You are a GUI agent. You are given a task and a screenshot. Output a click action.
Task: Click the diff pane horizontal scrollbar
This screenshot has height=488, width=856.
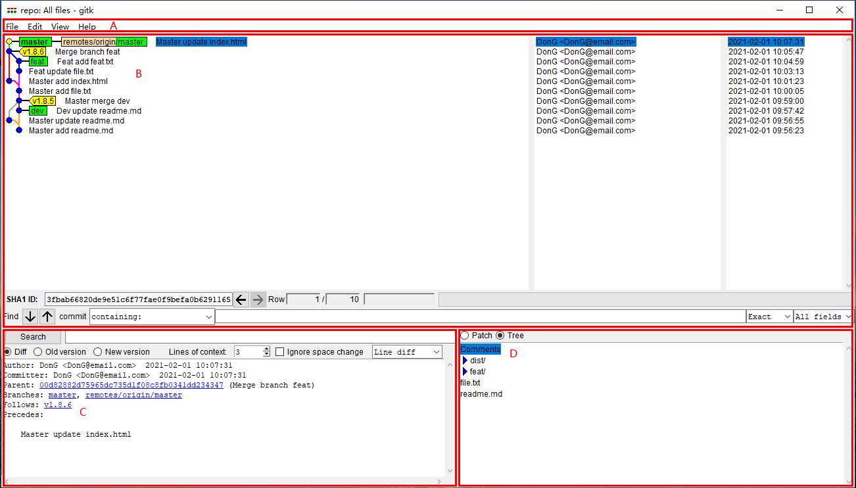pos(224,481)
